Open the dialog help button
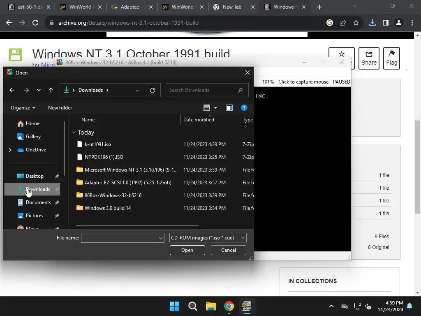 coord(244,108)
